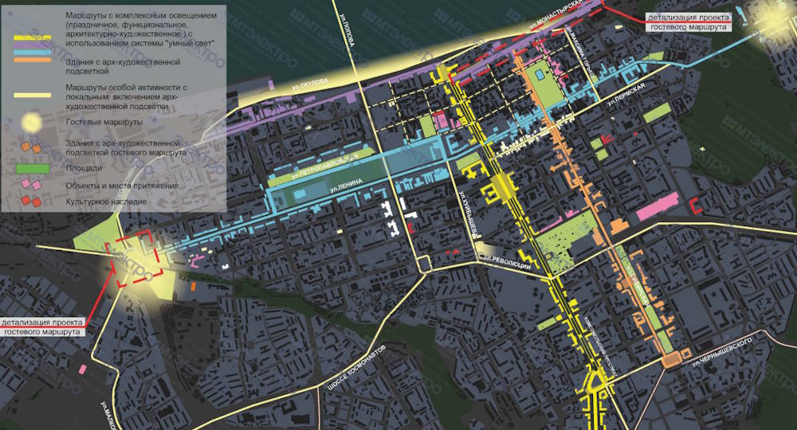Image resolution: width=797 pixels, height=430 pixels.
Task: Click the cyan stripe in the legend
Action: click(33, 53)
